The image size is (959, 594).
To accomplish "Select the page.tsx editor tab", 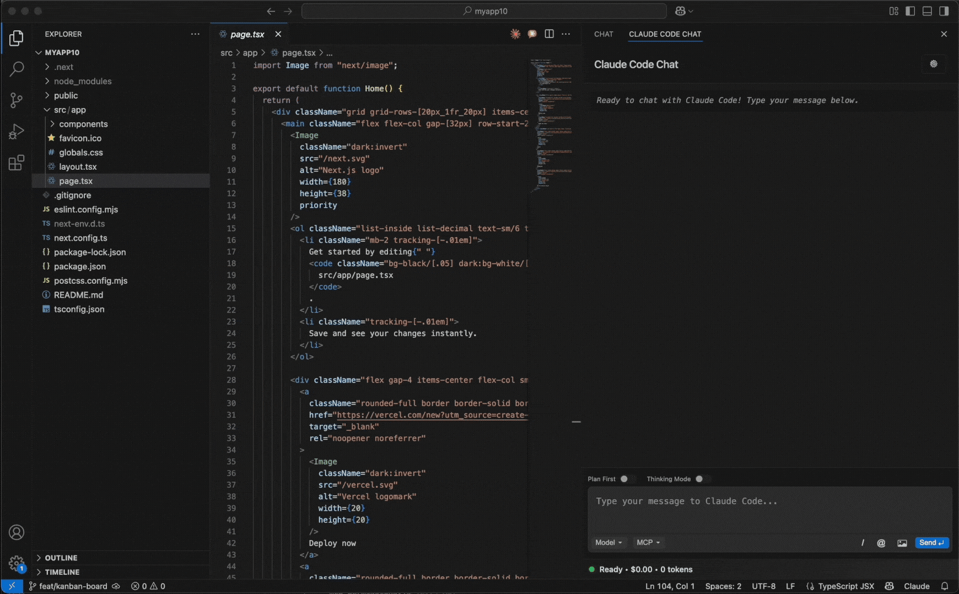I will click(247, 34).
